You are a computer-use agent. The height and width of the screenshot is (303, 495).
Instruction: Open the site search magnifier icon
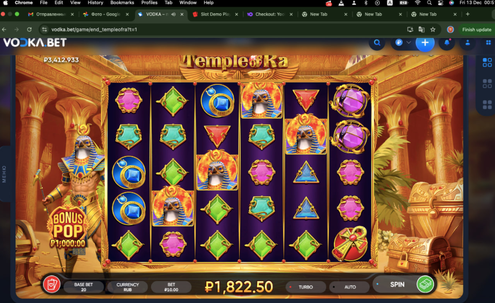[377, 43]
